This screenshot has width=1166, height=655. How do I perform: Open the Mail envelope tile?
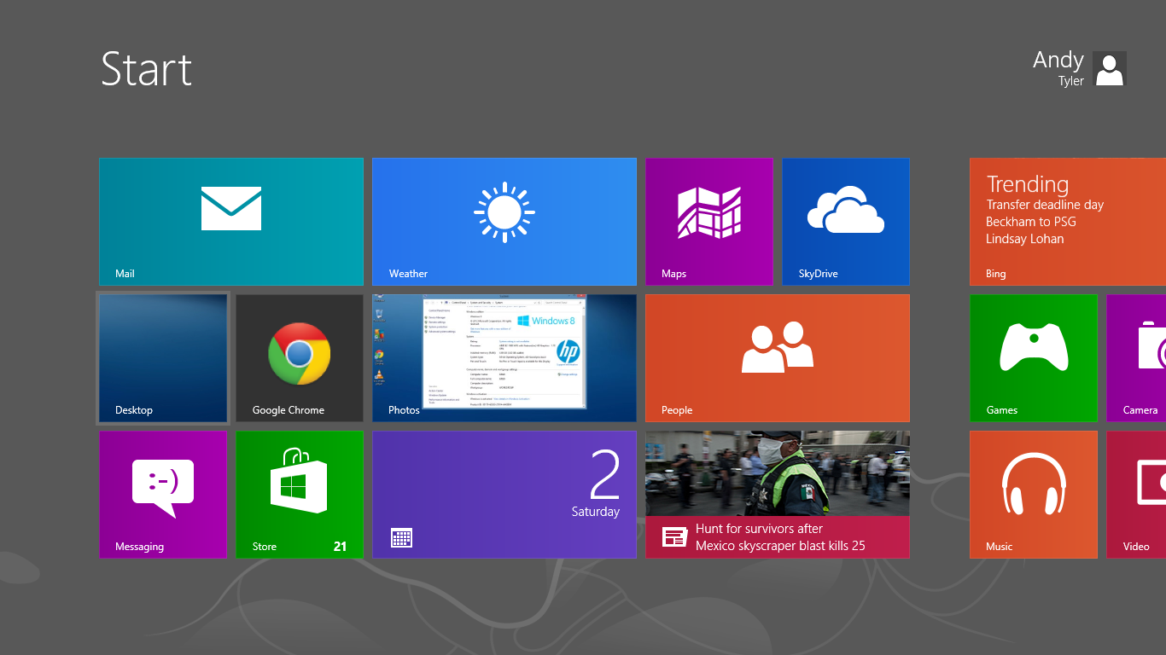pyautogui.click(x=231, y=222)
